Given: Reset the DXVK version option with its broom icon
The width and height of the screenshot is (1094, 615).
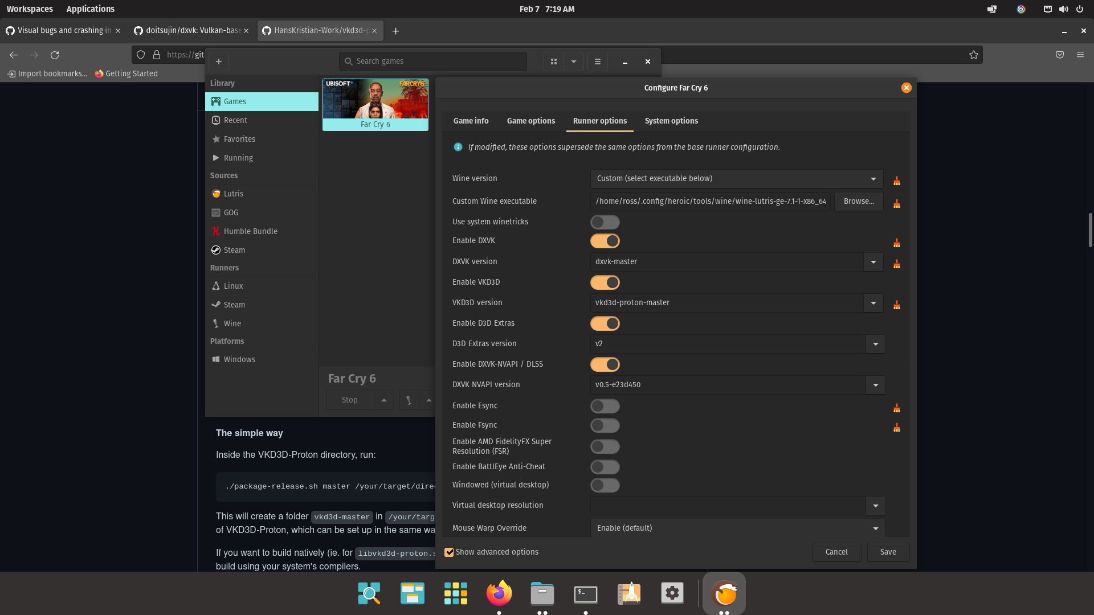Looking at the screenshot, I should [x=896, y=264].
